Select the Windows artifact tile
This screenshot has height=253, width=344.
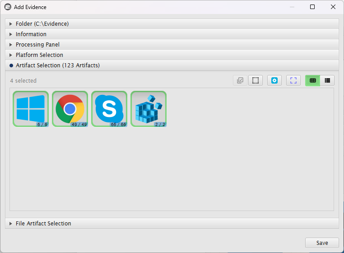click(31, 109)
